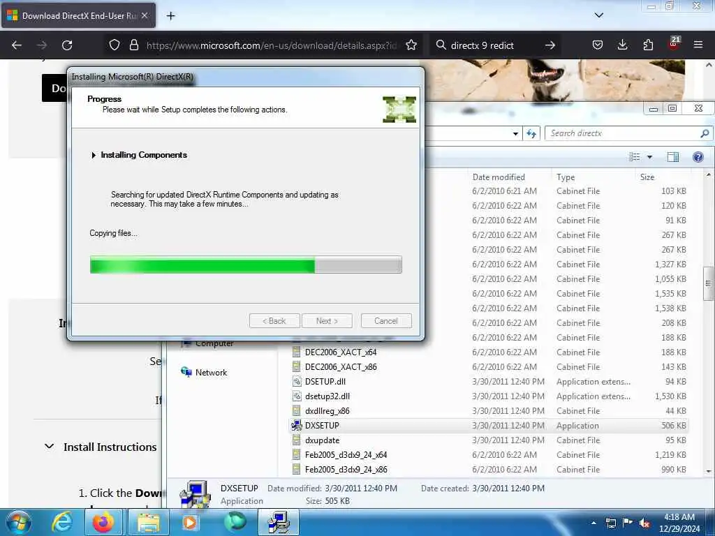Screen dimensions: 715x536
Task: Open Windows Start menu
Action: point(18,522)
